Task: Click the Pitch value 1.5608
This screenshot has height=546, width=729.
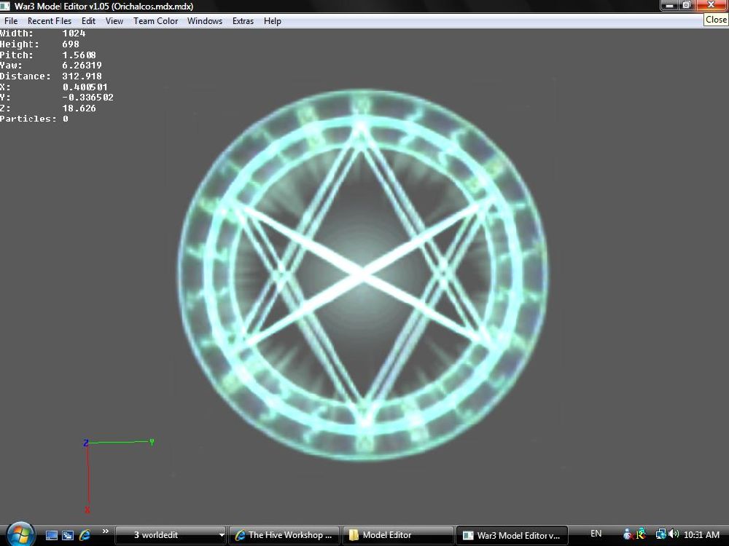Action: click(79, 55)
